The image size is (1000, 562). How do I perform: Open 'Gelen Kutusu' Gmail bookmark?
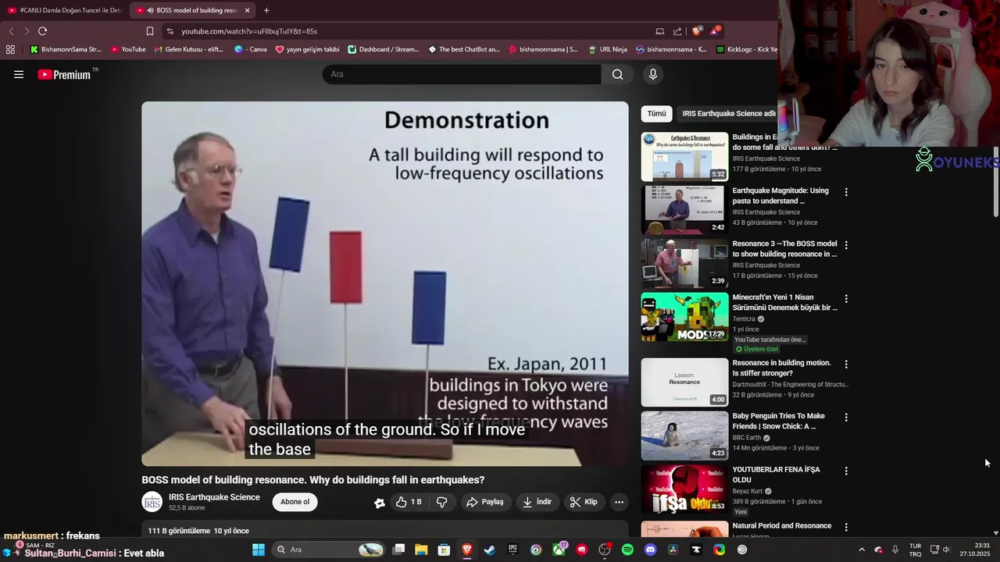(x=187, y=49)
